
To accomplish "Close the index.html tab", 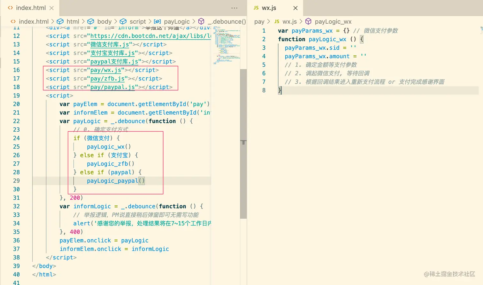I will tap(52, 8).
